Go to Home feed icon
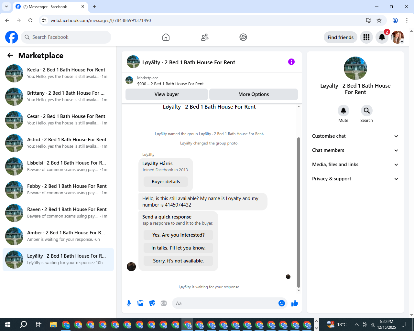The height and width of the screenshot is (331, 414). click(166, 37)
